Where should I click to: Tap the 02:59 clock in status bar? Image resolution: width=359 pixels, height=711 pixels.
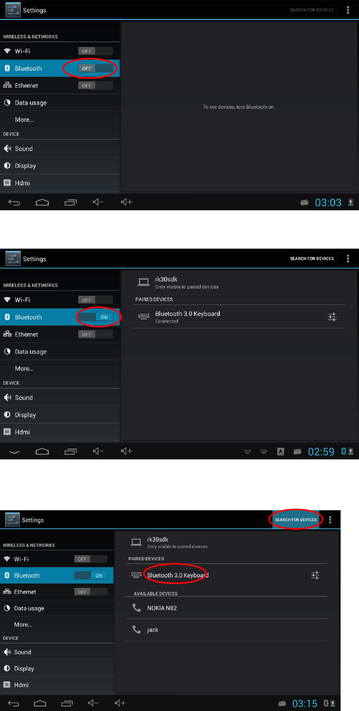(321, 451)
